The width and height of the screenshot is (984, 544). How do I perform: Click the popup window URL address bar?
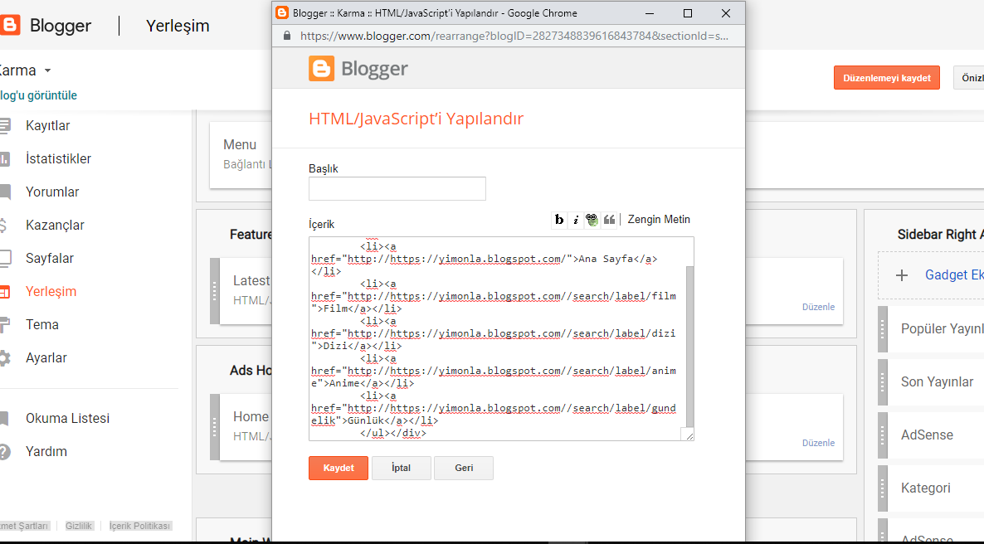[514, 36]
